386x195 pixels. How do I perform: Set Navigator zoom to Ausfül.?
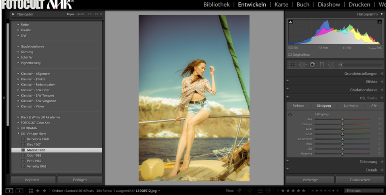pyautogui.click(x=81, y=14)
